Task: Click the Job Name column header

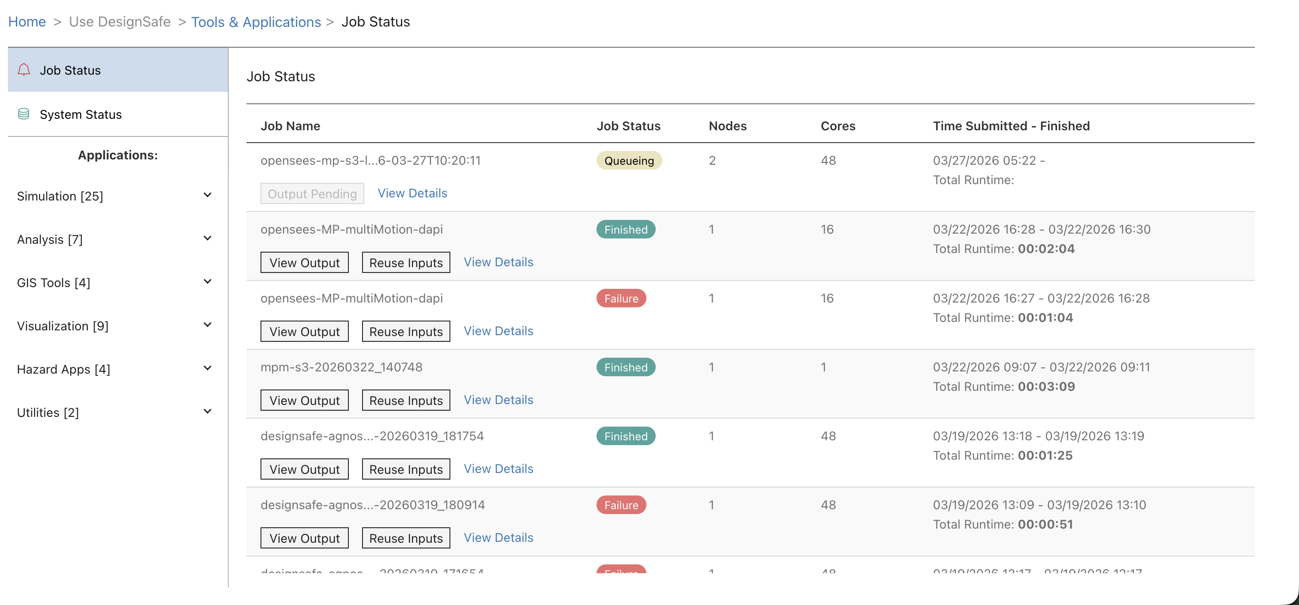Action: 291,126
